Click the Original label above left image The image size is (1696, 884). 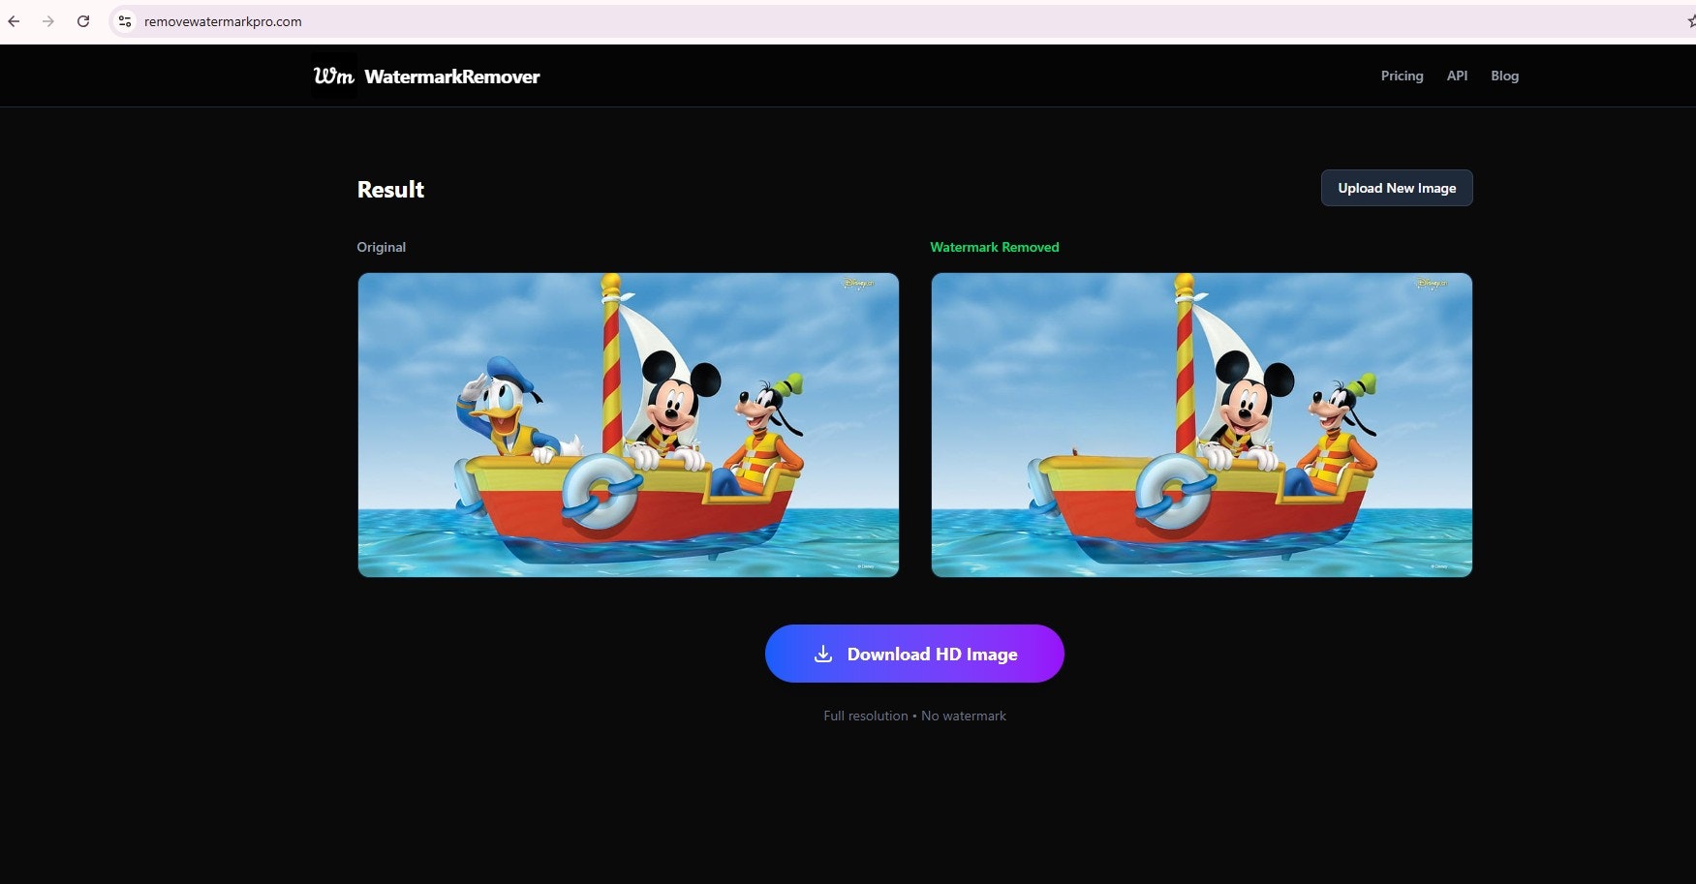coord(381,247)
